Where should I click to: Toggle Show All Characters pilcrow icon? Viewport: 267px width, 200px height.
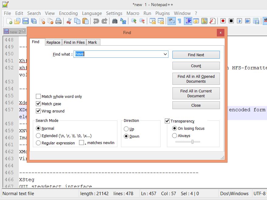tap(179, 21)
